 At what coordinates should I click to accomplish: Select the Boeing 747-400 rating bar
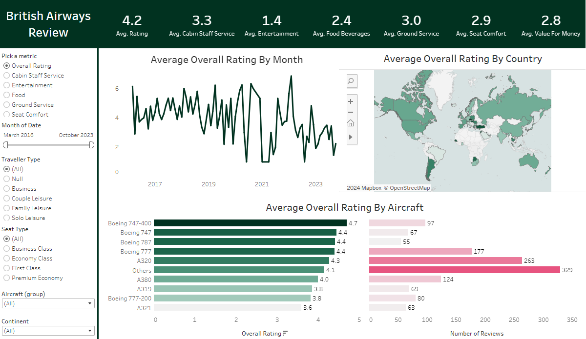coord(251,223)
